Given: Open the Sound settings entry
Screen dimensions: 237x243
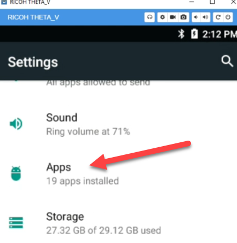Looking at the screenshot, I should 118,124.
